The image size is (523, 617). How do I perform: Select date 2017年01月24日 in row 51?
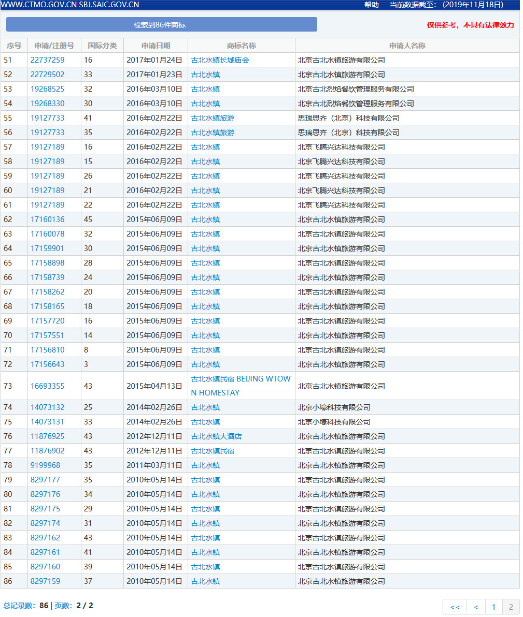tap(154, 60)
